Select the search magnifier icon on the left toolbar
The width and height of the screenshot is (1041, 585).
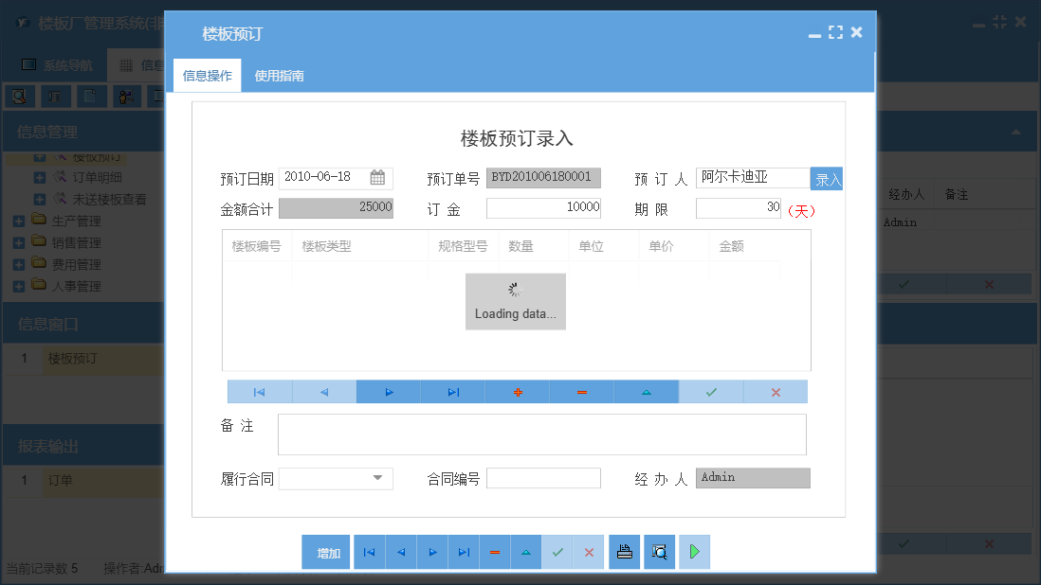21,96
